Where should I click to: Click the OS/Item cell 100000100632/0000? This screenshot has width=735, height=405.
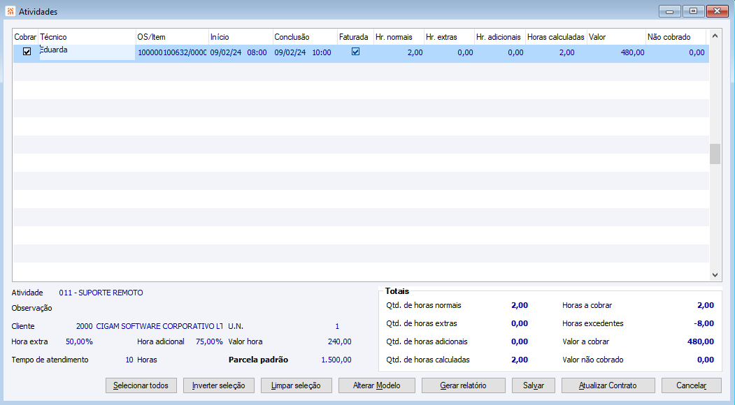(x=172, y=52)
